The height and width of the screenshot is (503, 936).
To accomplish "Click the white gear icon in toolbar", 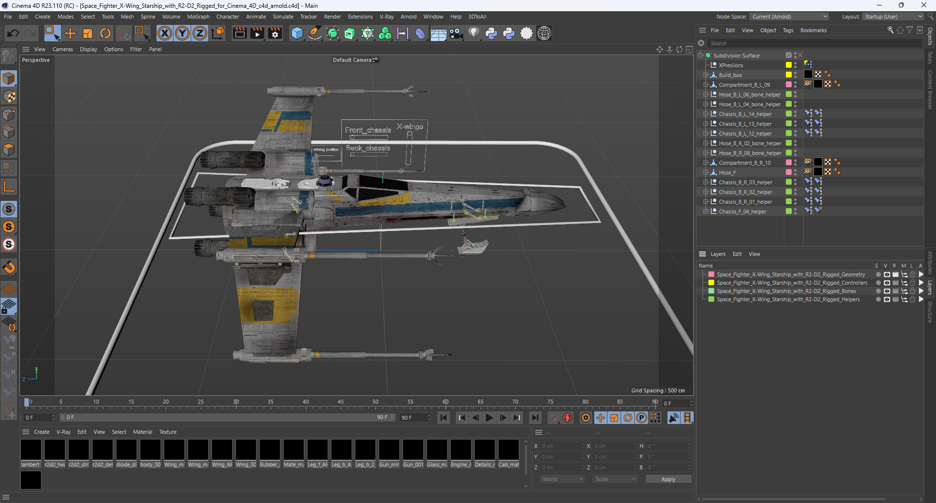I will [x=526, y=33].
